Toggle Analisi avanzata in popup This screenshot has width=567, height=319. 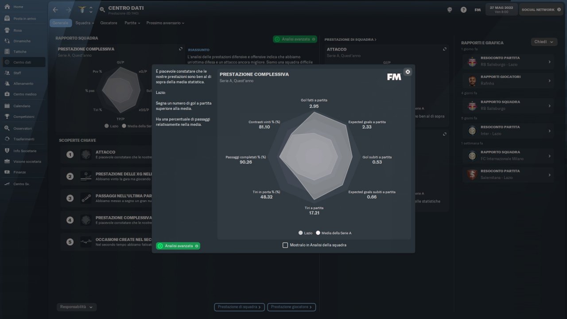pos(178,246)
